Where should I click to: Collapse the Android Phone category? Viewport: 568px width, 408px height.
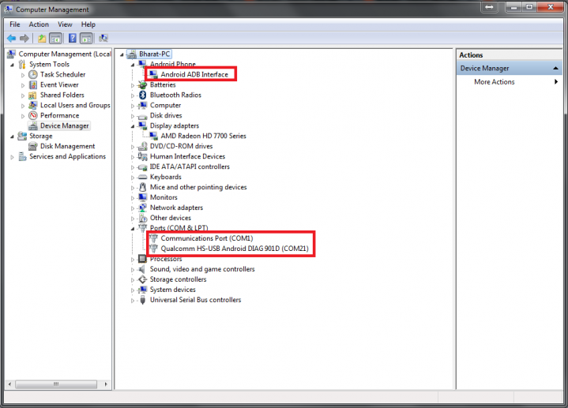[x=133, y=65]
